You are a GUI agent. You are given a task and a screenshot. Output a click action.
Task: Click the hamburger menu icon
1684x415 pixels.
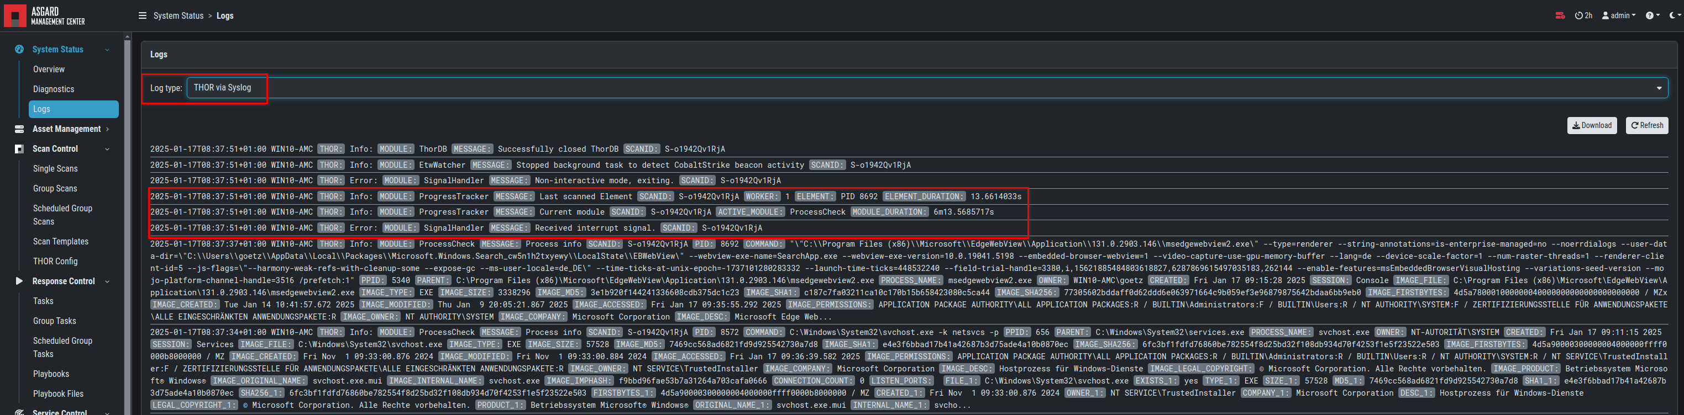pyautogui.click(x=142, y=15)
